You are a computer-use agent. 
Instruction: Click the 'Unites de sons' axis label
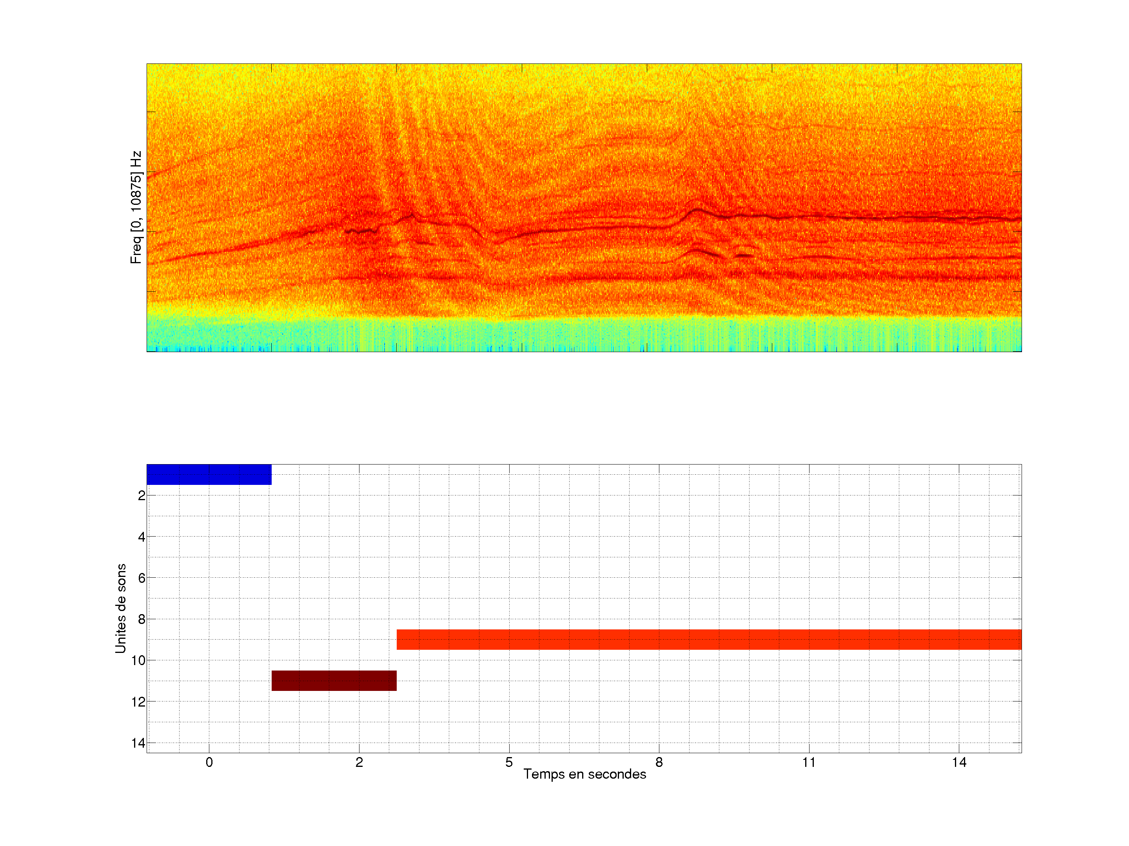120,608
